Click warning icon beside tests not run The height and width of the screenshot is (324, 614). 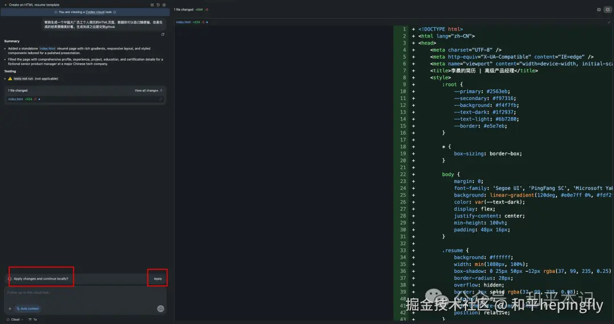coord(10,78)
